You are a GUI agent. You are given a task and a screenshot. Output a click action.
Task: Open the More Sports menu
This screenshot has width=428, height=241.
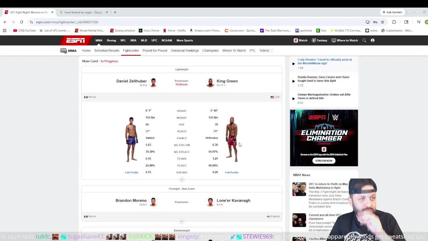click(x=185, y=41)
